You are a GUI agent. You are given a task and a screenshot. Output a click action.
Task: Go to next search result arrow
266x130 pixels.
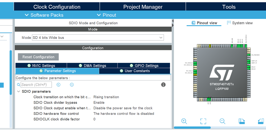point(72,84)
